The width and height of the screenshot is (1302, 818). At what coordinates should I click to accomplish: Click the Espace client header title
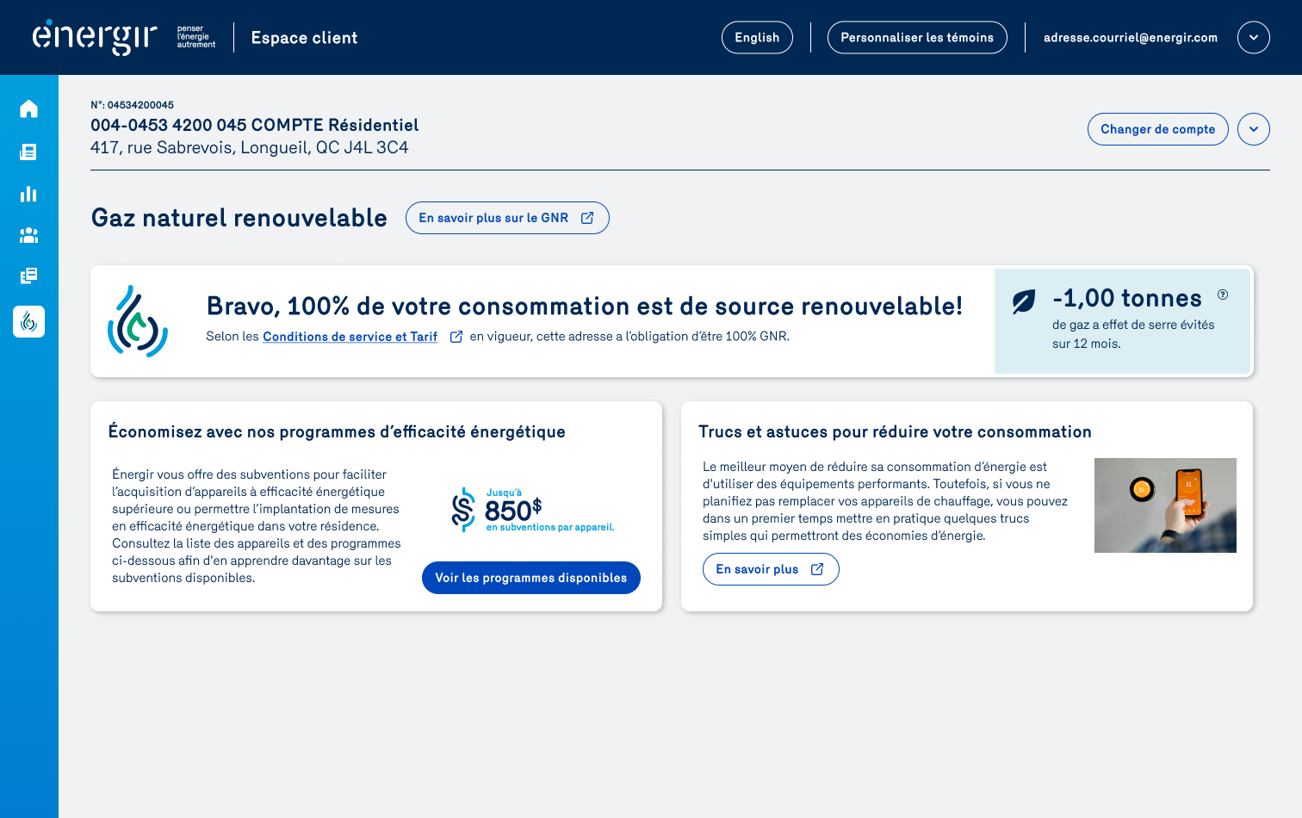click(x=304, y=38)
